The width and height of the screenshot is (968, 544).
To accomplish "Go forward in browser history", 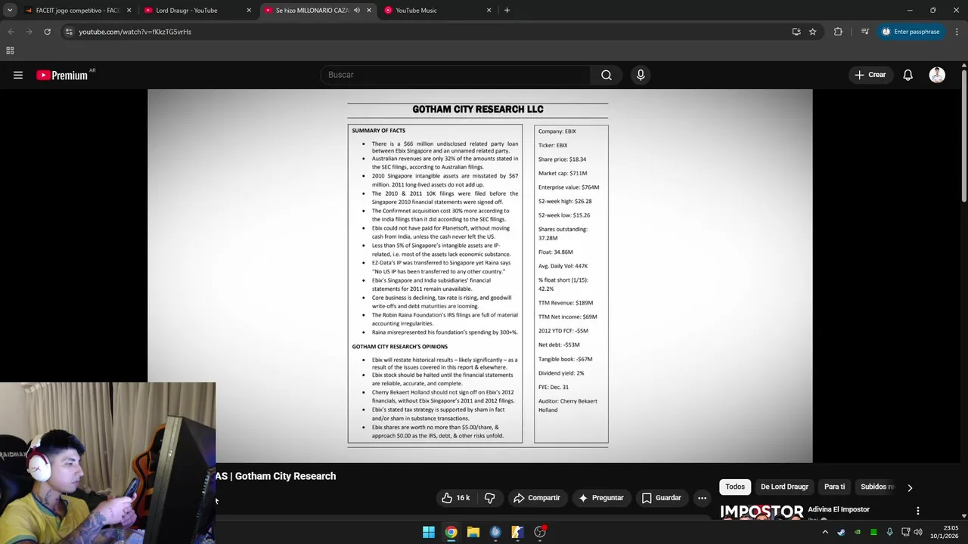I will click(x=29, y=32).
